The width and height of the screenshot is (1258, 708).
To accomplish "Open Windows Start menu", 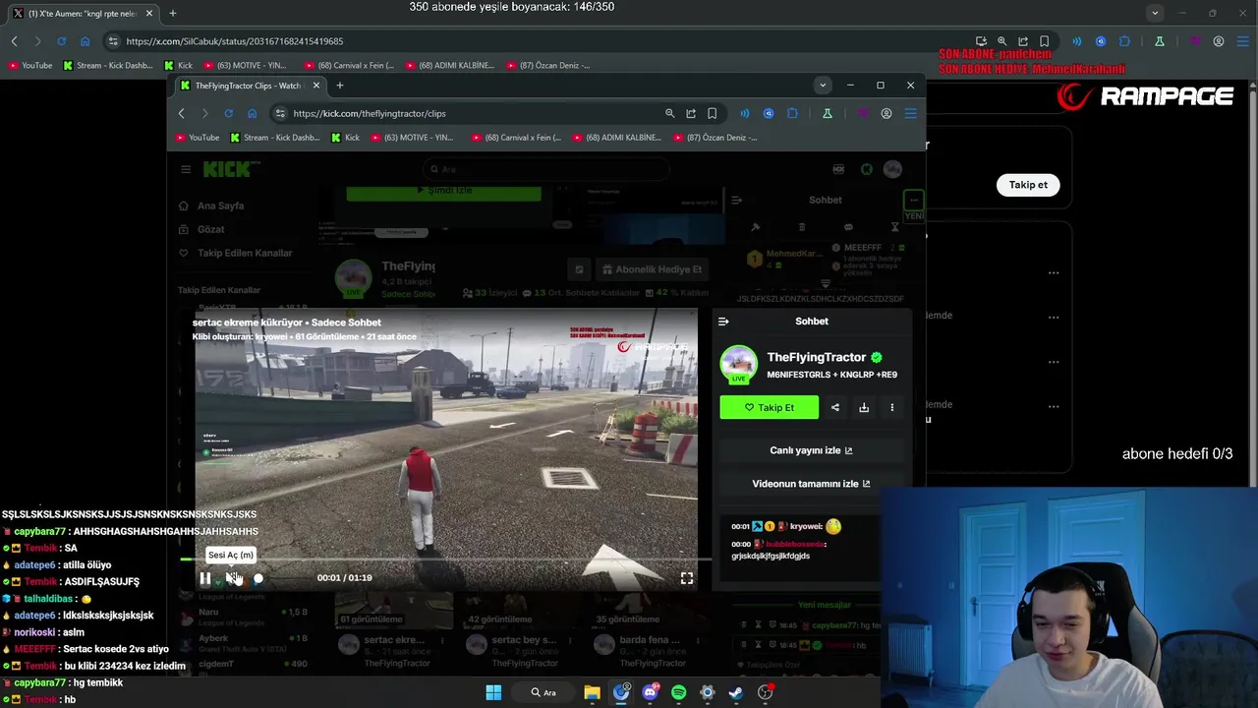I will point(493,692).
